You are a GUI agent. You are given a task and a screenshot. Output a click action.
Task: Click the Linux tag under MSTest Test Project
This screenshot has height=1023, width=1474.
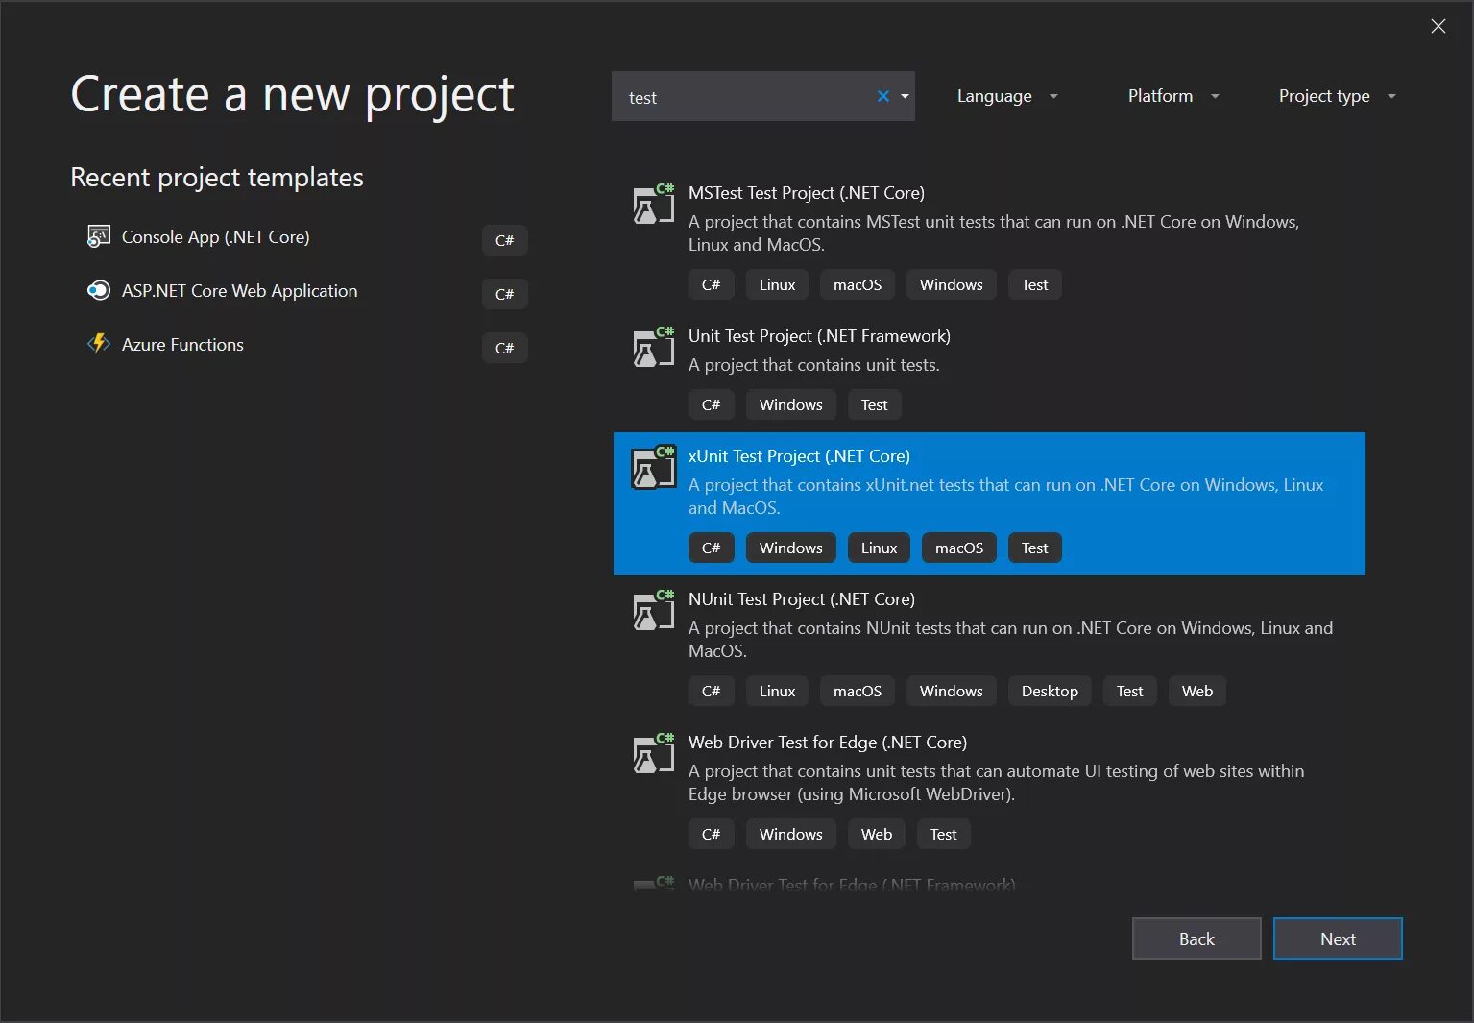[x=777, y=284]
